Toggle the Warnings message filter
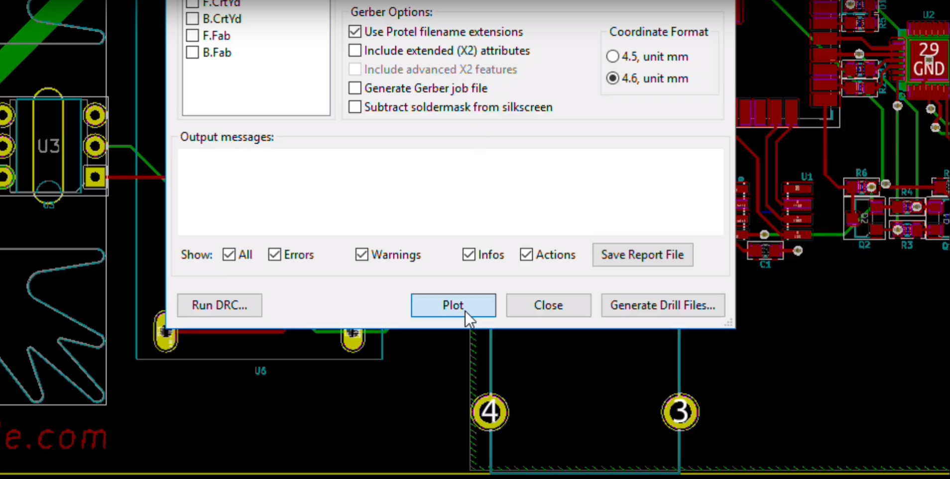950x479 pixels. (x=362, y=255)
